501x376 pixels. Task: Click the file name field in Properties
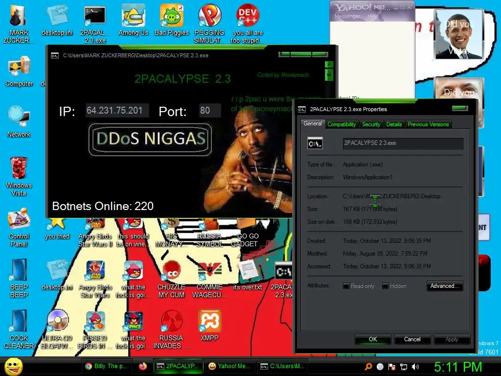(x=403, y=143)
